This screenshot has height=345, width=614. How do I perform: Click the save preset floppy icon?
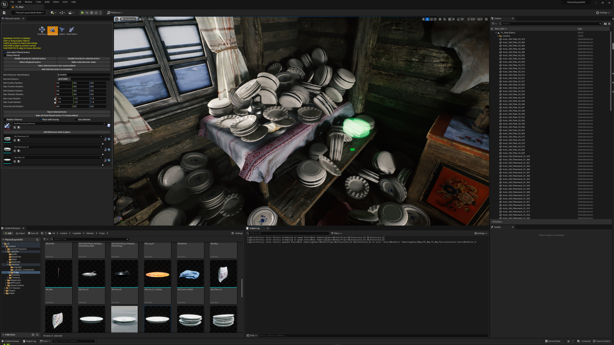tap(109, 126)
